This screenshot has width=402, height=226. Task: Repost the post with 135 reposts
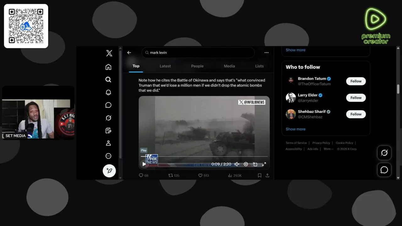point(174,175)
